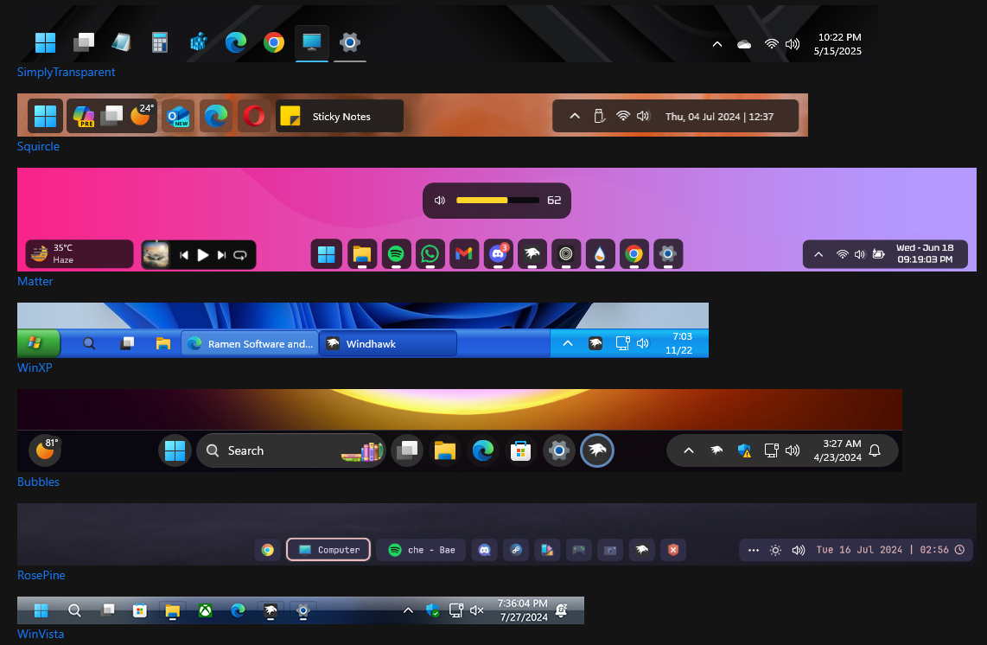The width and height of the screenshot is (987, 645).
Task: Open three-dots overflow in RosePine tray
Action: [754, 550]
